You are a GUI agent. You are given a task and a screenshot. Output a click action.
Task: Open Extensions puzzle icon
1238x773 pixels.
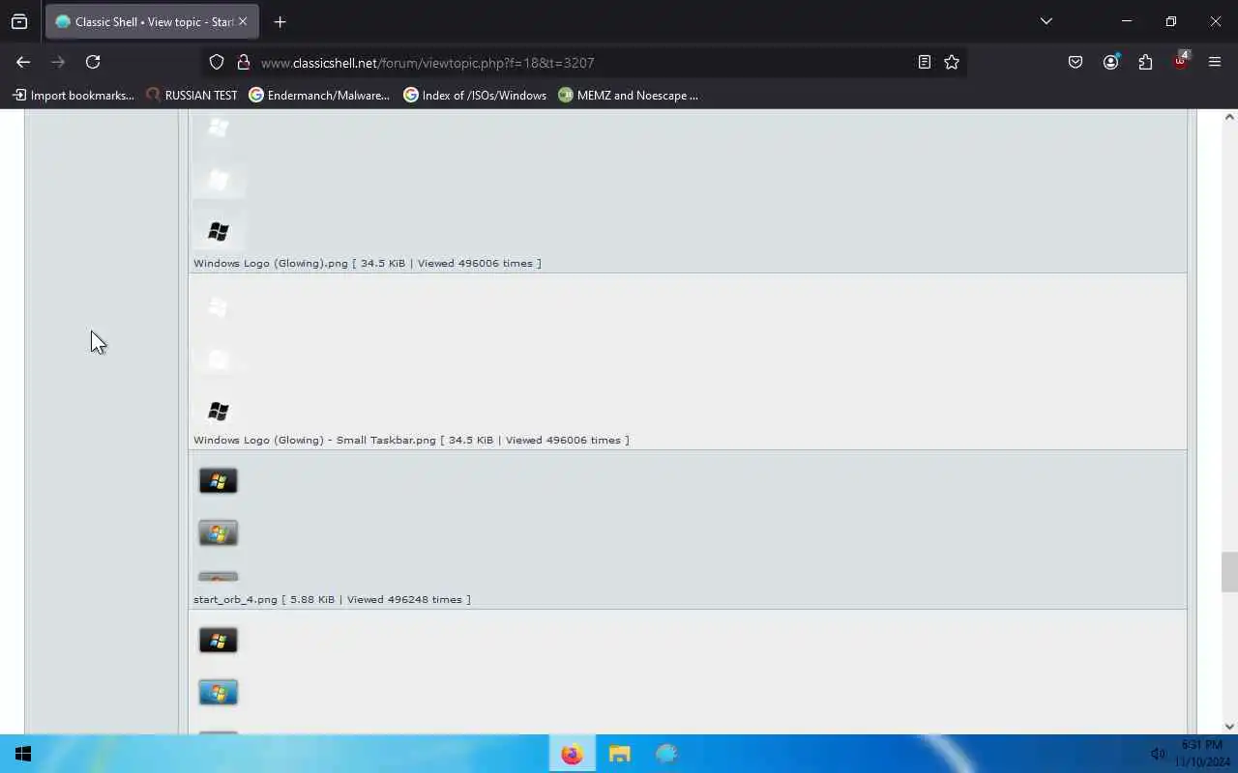point(1145,62)
